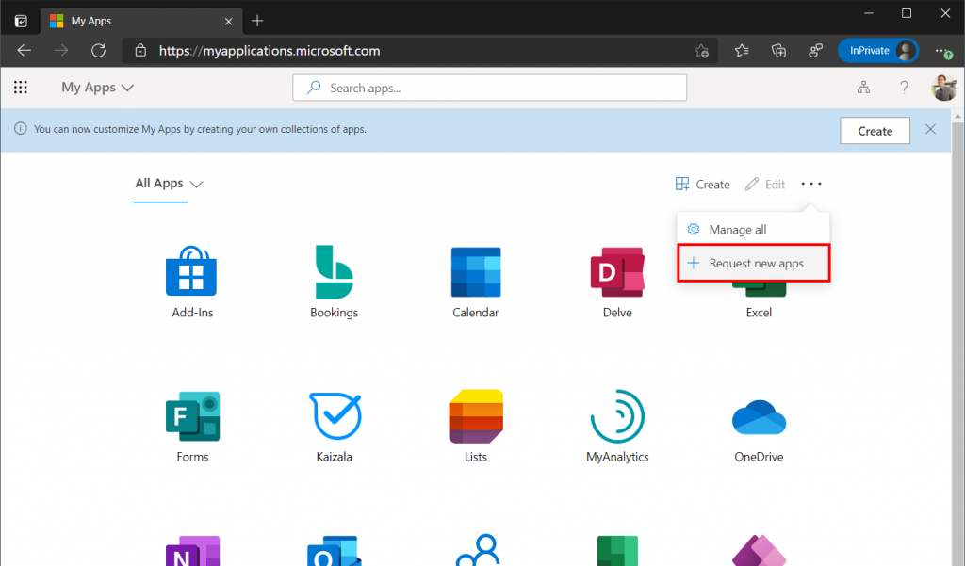965x566 pixels.
Task: Open the help question mark icon
Action: 904,88
